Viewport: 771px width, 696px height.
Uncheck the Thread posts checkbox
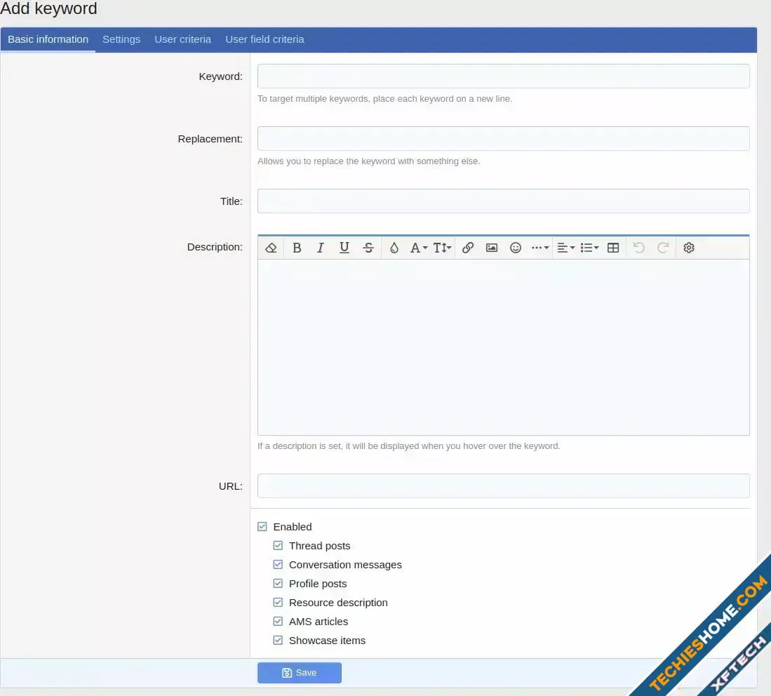pos(279,545)
